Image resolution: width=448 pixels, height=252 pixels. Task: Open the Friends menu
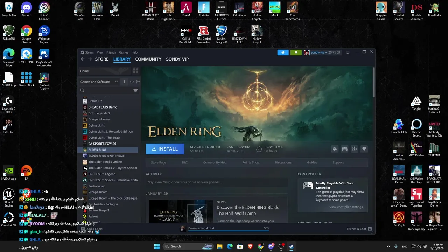(111, 52)
